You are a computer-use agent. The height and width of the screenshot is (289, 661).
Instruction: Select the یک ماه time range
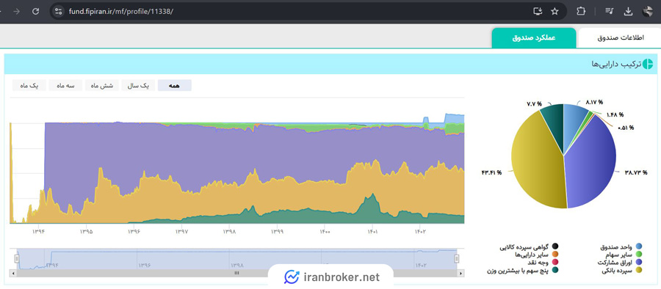[29, 86]
